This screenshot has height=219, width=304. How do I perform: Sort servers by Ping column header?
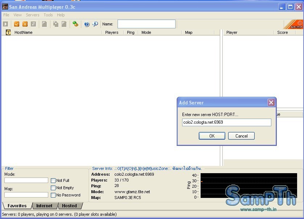[131, 32]
